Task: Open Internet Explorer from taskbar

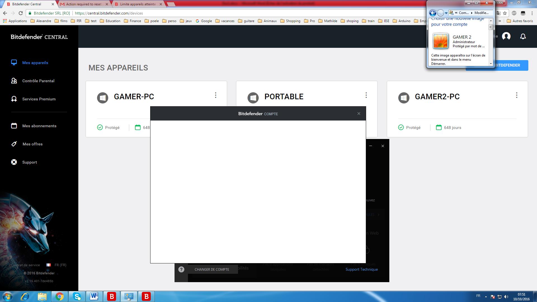Action: tap(25, 296)
